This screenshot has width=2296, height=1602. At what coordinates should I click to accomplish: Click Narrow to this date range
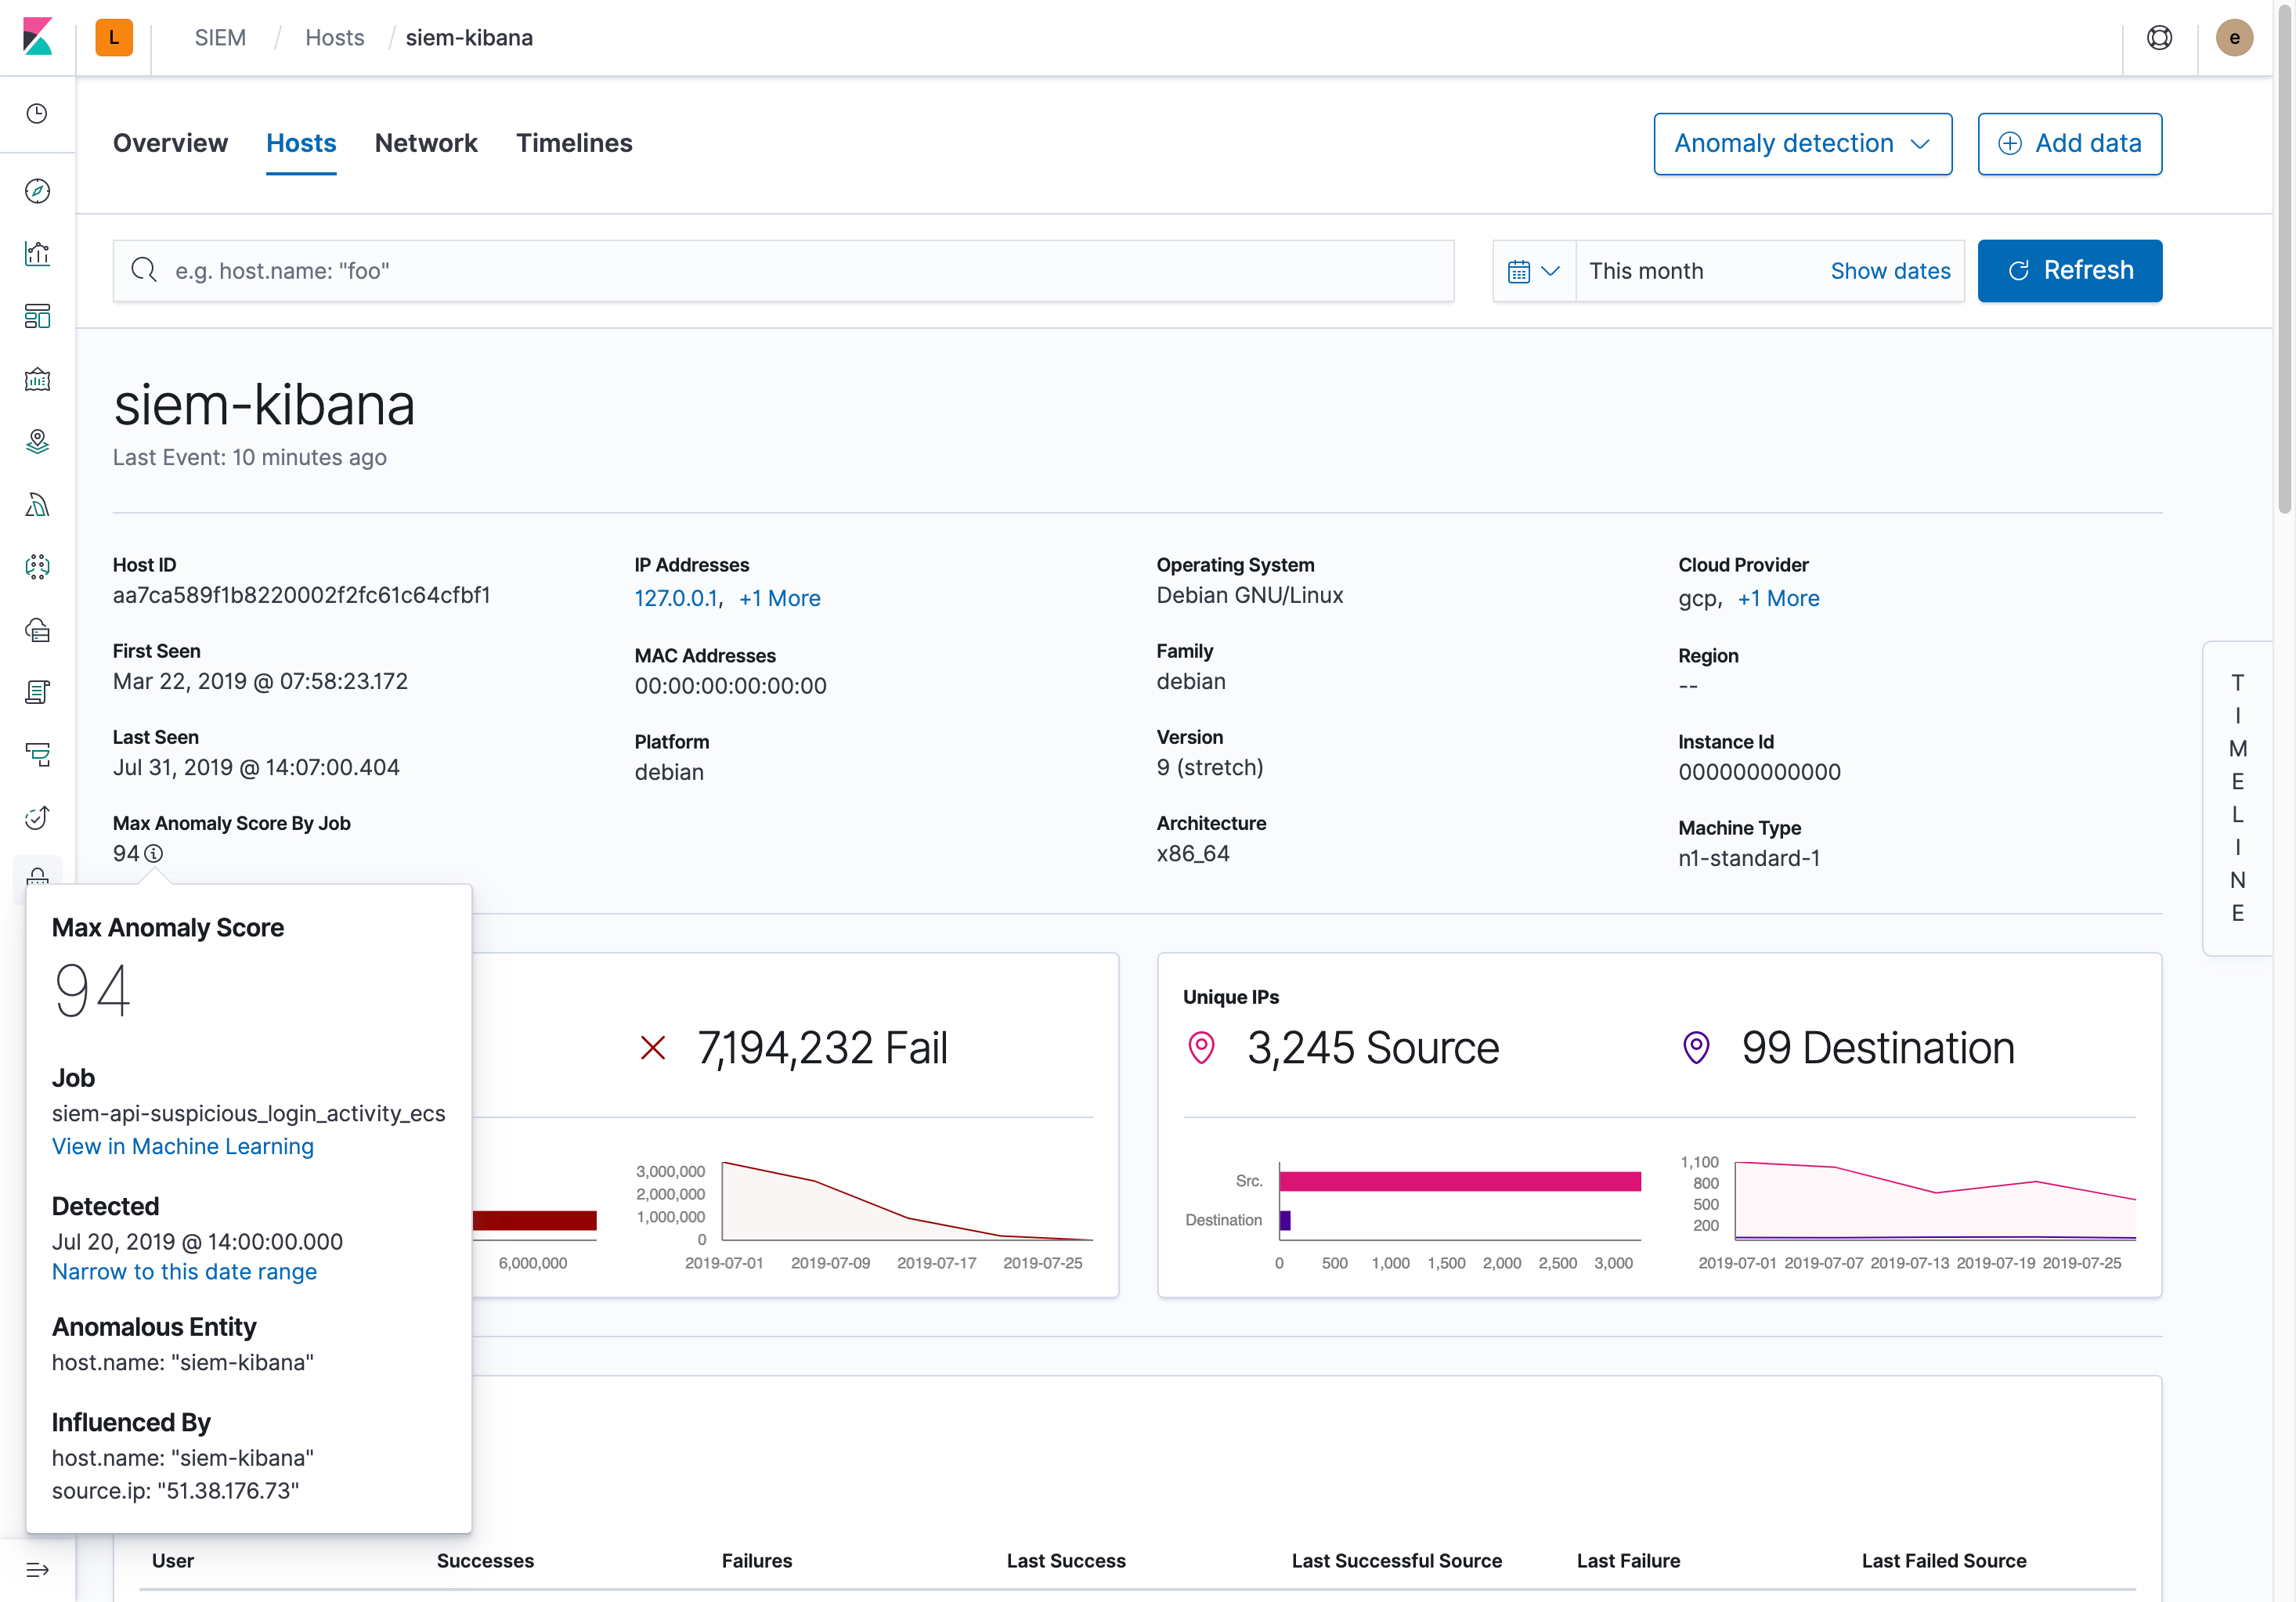[x=184, y=1272]
